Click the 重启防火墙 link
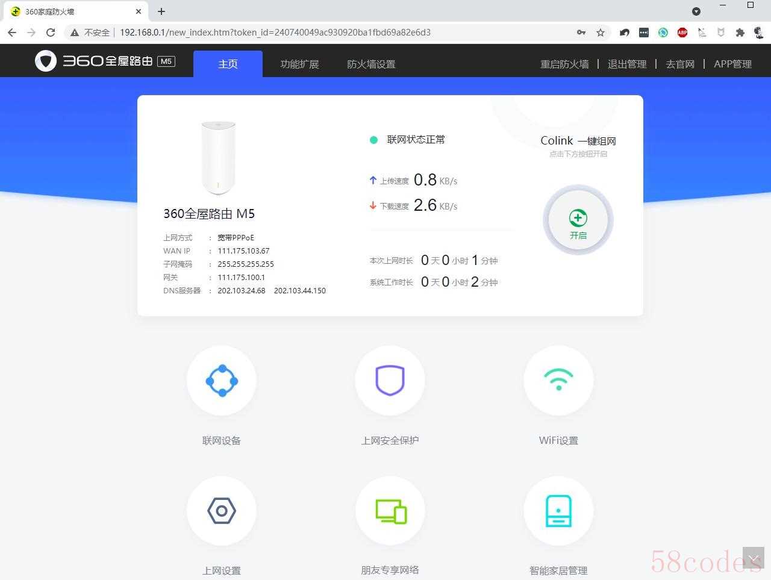 (564, 64)
